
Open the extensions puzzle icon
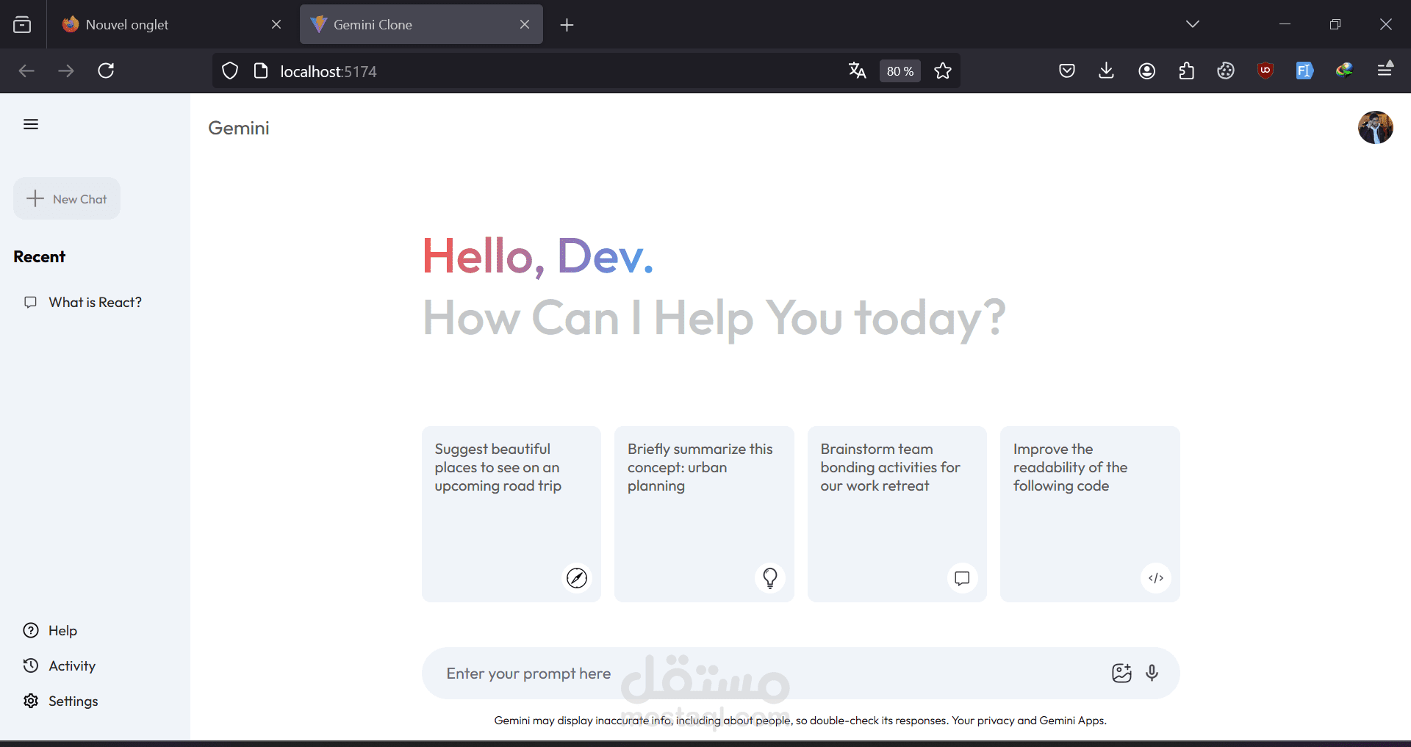click(x=1186, y=71)
